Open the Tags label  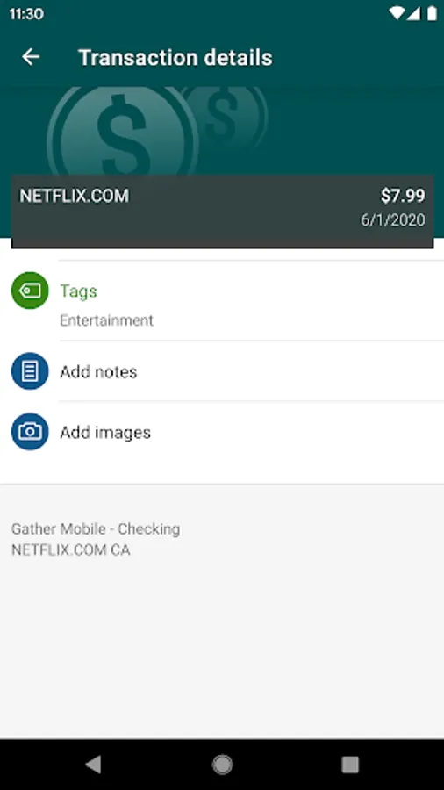pos(78,291)
